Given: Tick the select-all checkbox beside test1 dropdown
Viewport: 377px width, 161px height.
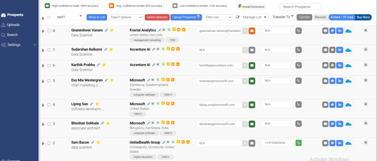Looking at the screenshot, I should (49, 18).
